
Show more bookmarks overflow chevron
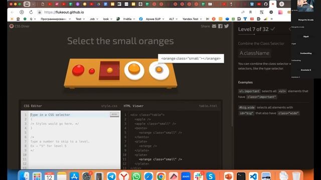pyautogui.click(x=272, y=19)
